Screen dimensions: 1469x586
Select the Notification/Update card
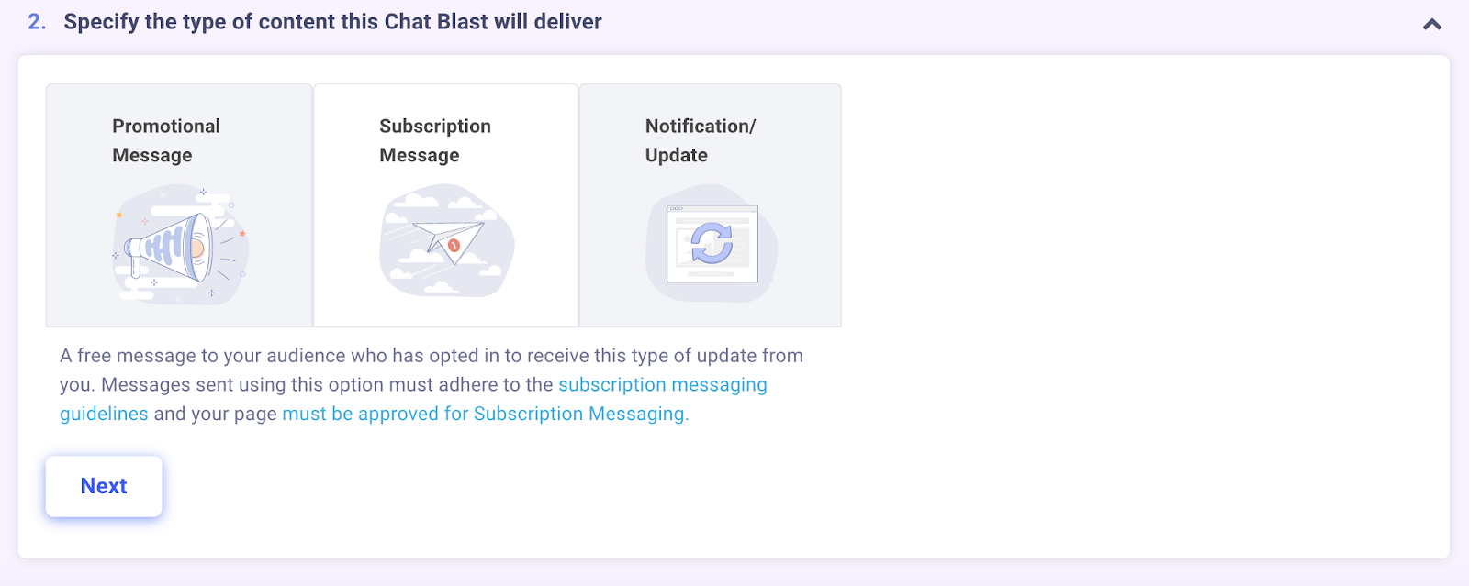tap(710, 205)
